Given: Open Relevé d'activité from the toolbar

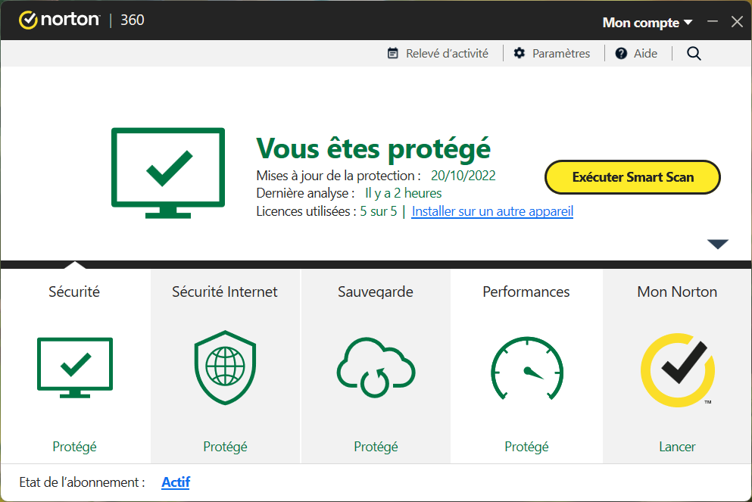Looking at the screenshot, I should (x=438, y=53).
